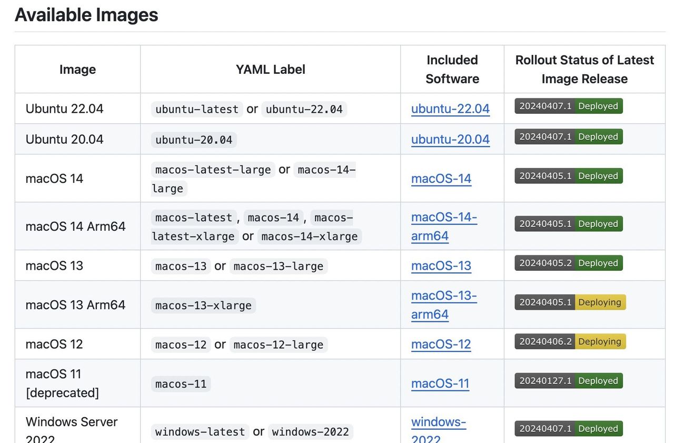Open the macOS-14-arm64 software link

point(444,227)
